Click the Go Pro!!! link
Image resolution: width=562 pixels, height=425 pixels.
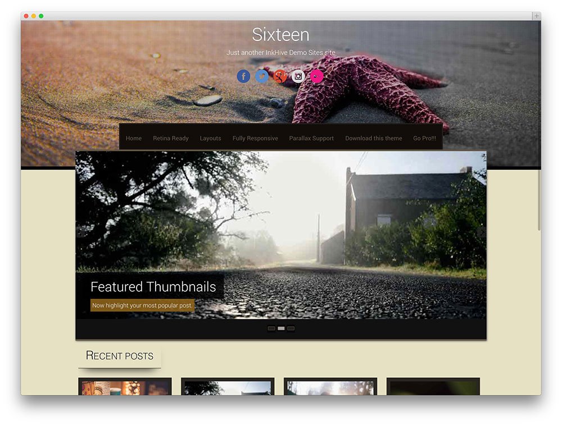point(425,138)
